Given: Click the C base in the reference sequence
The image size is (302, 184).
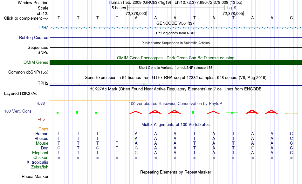Looking at the screenshot, I should [291, 18].
